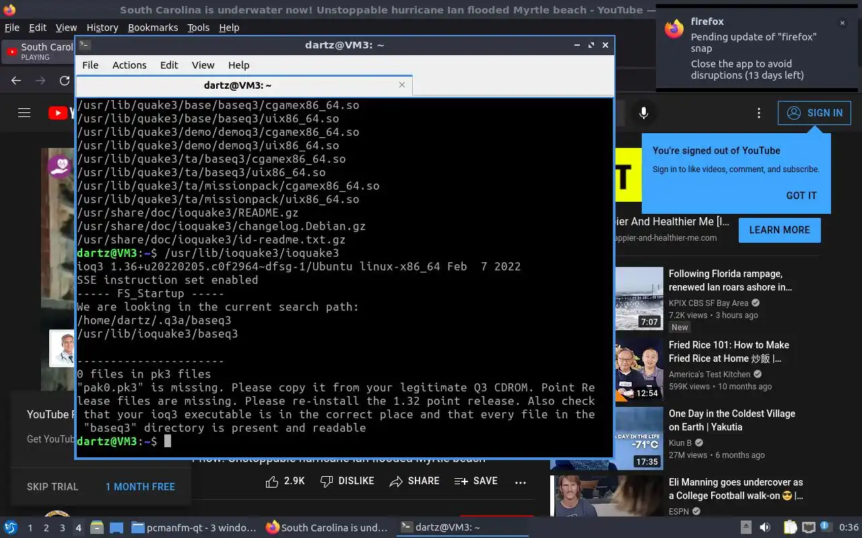
Task: Activate pcmanfm-qt taskbar entry
Action: [194, 528]
